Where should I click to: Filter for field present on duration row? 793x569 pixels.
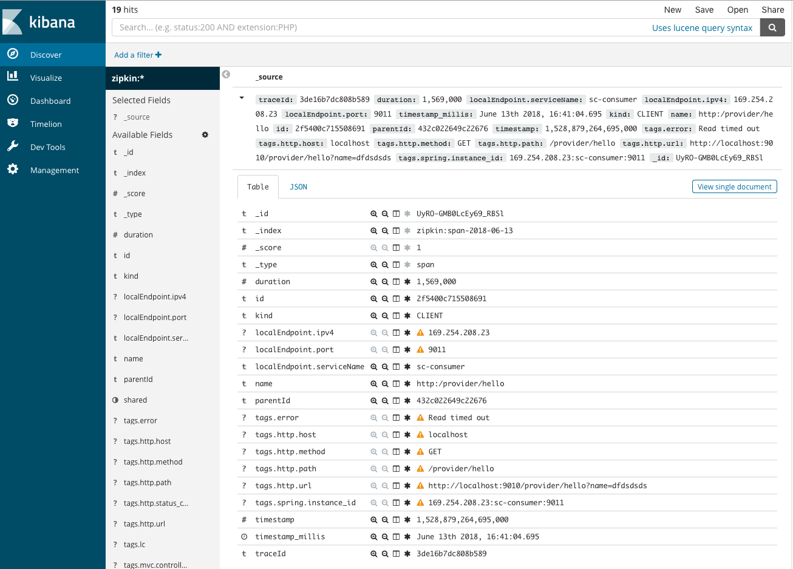click(x=407, y=282)
